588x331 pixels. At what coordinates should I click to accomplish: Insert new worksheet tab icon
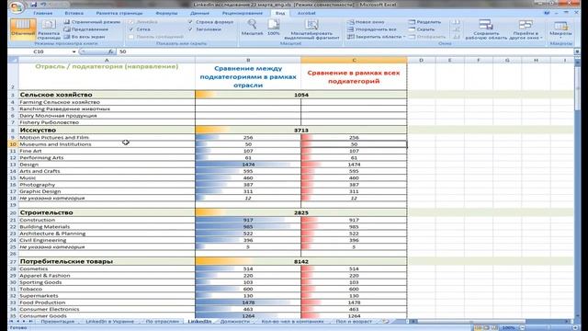coord(385,322)
